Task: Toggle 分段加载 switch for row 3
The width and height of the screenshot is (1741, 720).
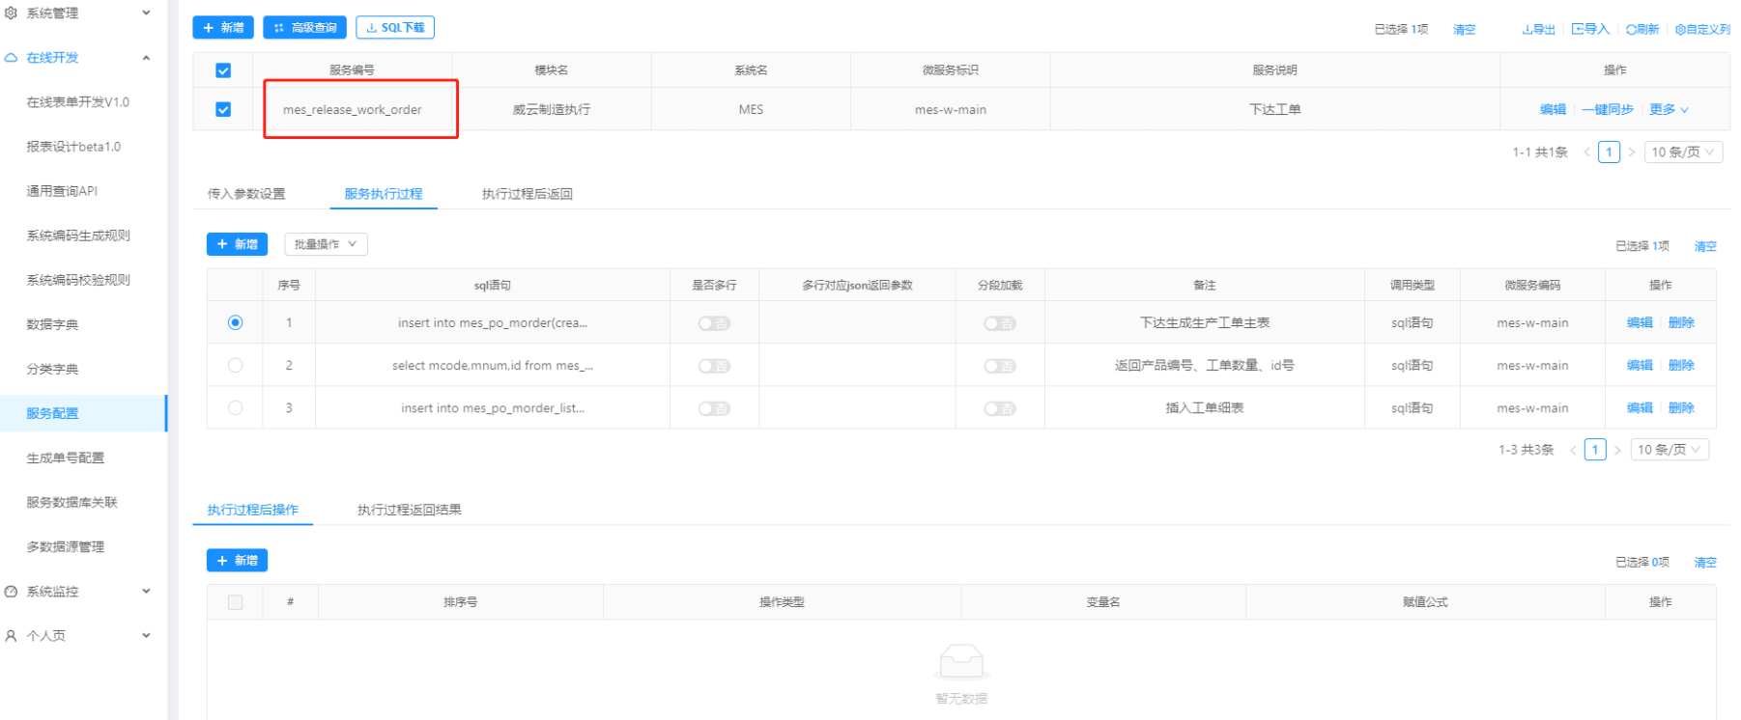Action: coord(1000,408)
